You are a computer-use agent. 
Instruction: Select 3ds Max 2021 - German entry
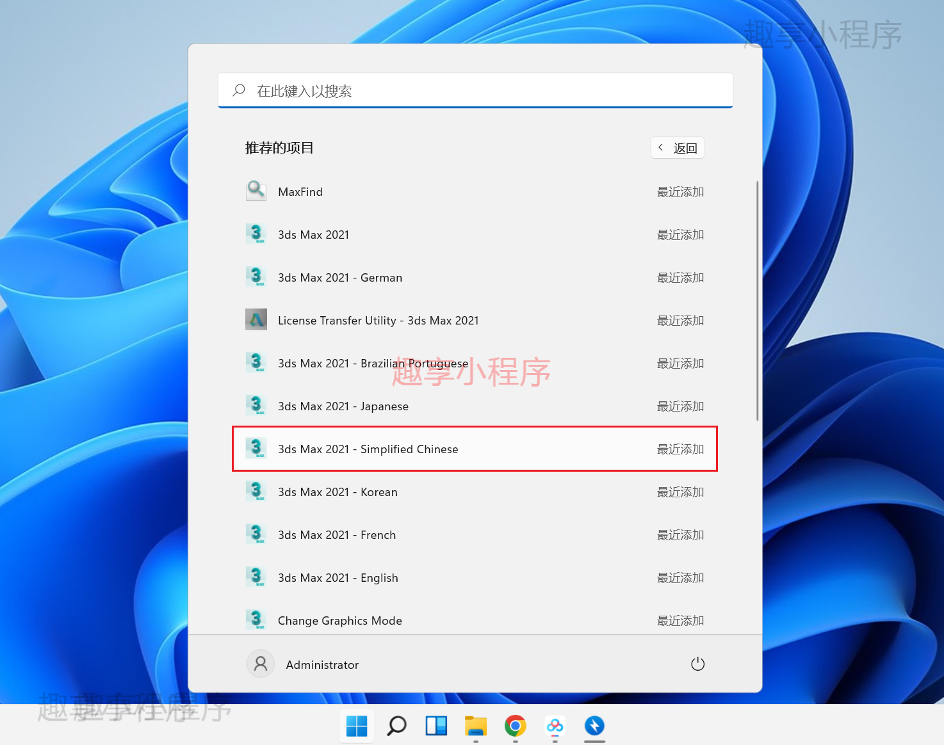pos(340,277)
